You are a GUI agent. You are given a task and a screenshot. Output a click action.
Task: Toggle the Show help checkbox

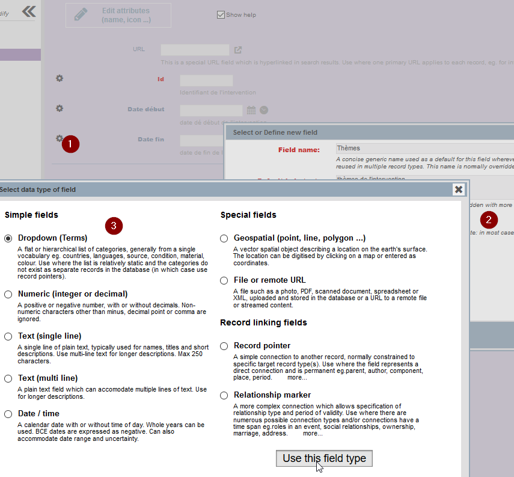coord(221,15)
